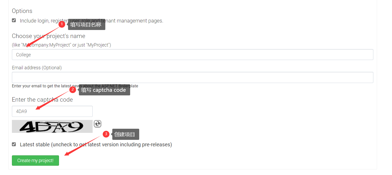The width and height of the screenshot is (392, 175).
Task: Click the Enter the captcha code heading
Action: pos(42,100)
